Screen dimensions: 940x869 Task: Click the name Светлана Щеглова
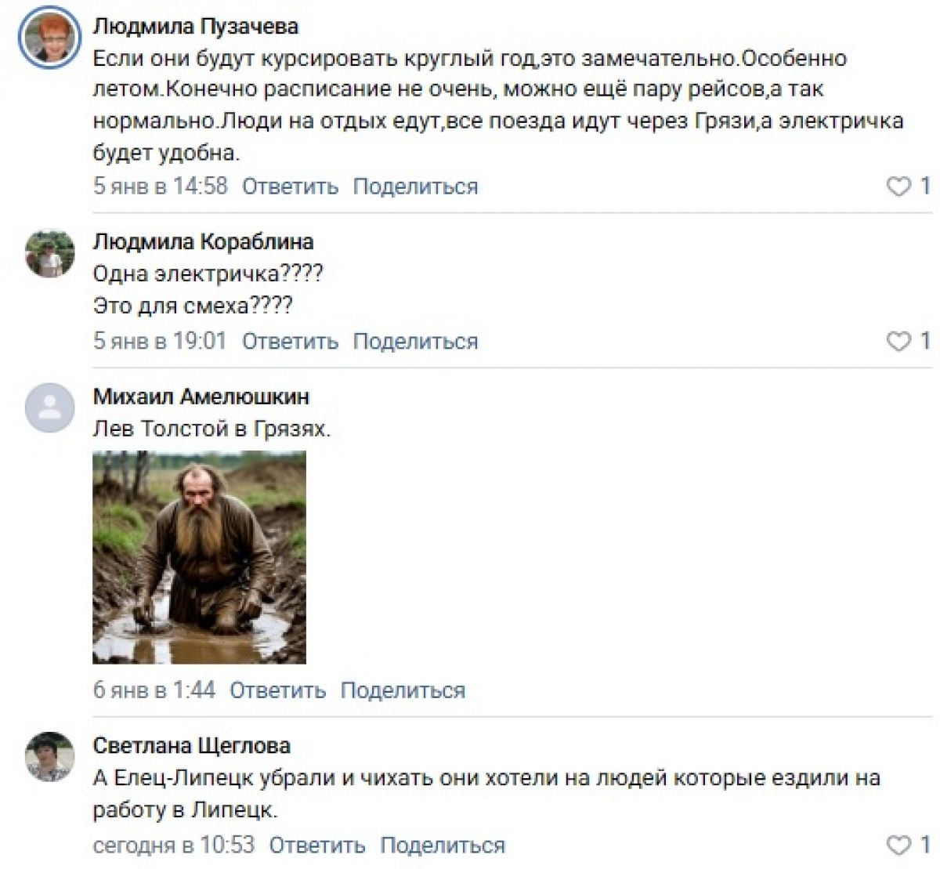pos(192,745)
